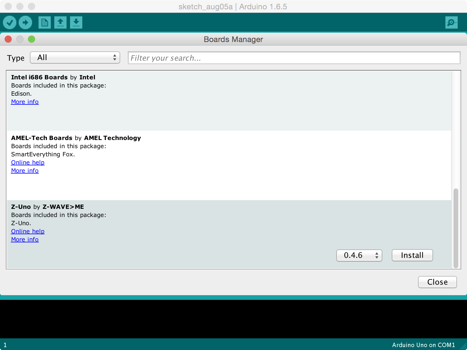Select the AMEL-Tech Boards package title
This screenshot has width=467, height=350.
click(x=76, y=138)
